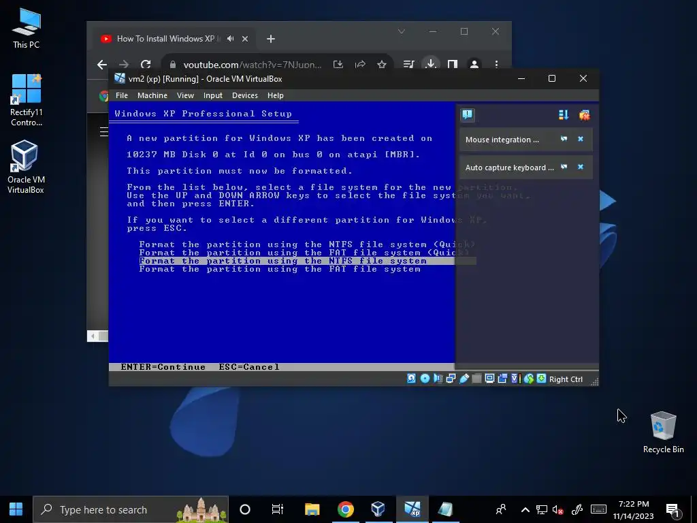Viewport: 697px width, 523px height.
Task: Mute the YouTube tab via speaker icon
Action: point(230,39)
